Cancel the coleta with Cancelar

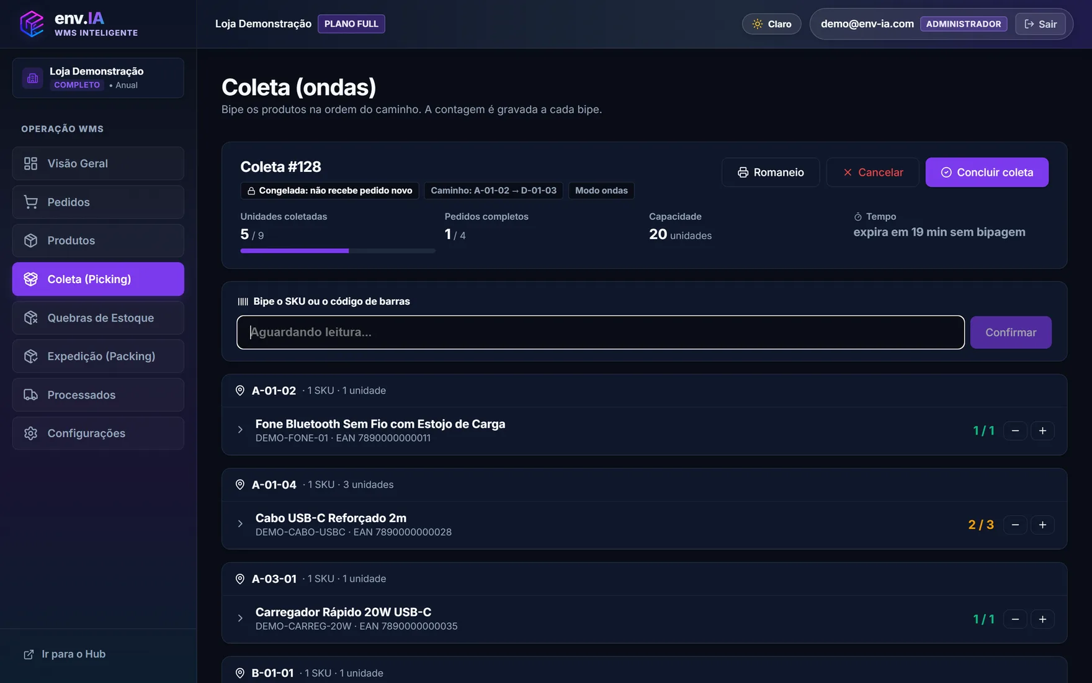872,173
